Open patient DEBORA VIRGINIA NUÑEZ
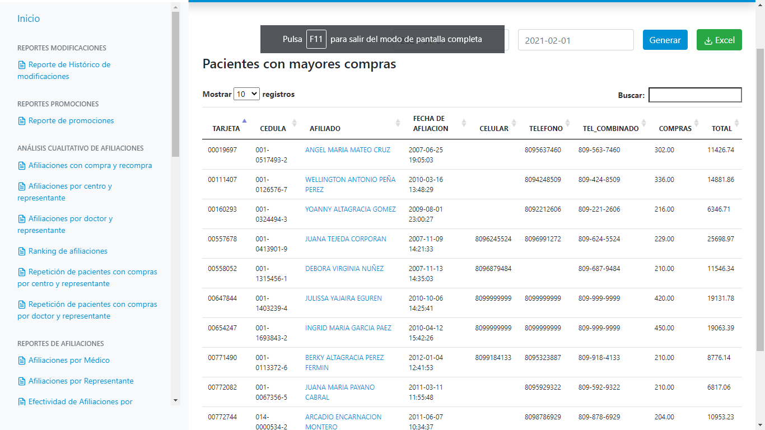 tap(344, 269)
